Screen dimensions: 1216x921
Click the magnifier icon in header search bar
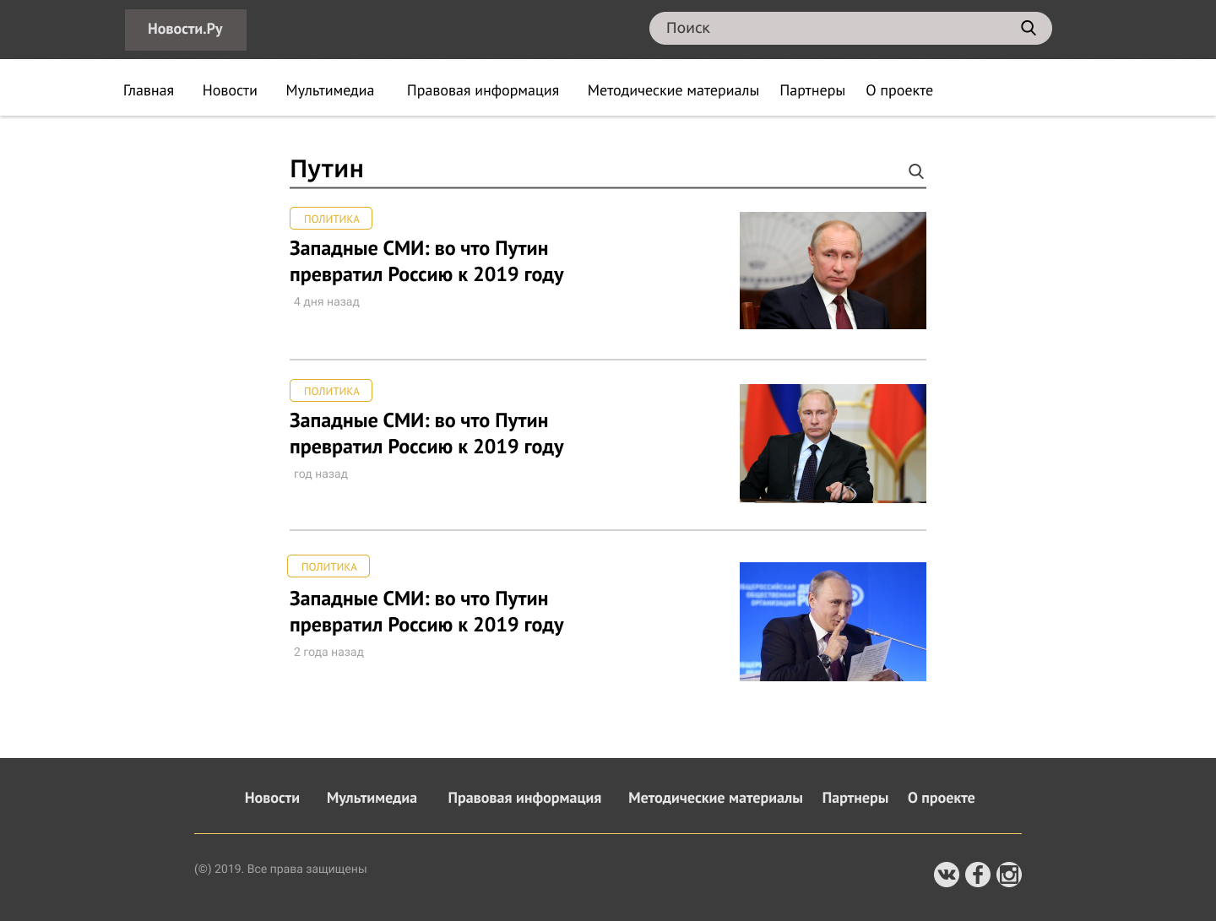click(1028, 28)
